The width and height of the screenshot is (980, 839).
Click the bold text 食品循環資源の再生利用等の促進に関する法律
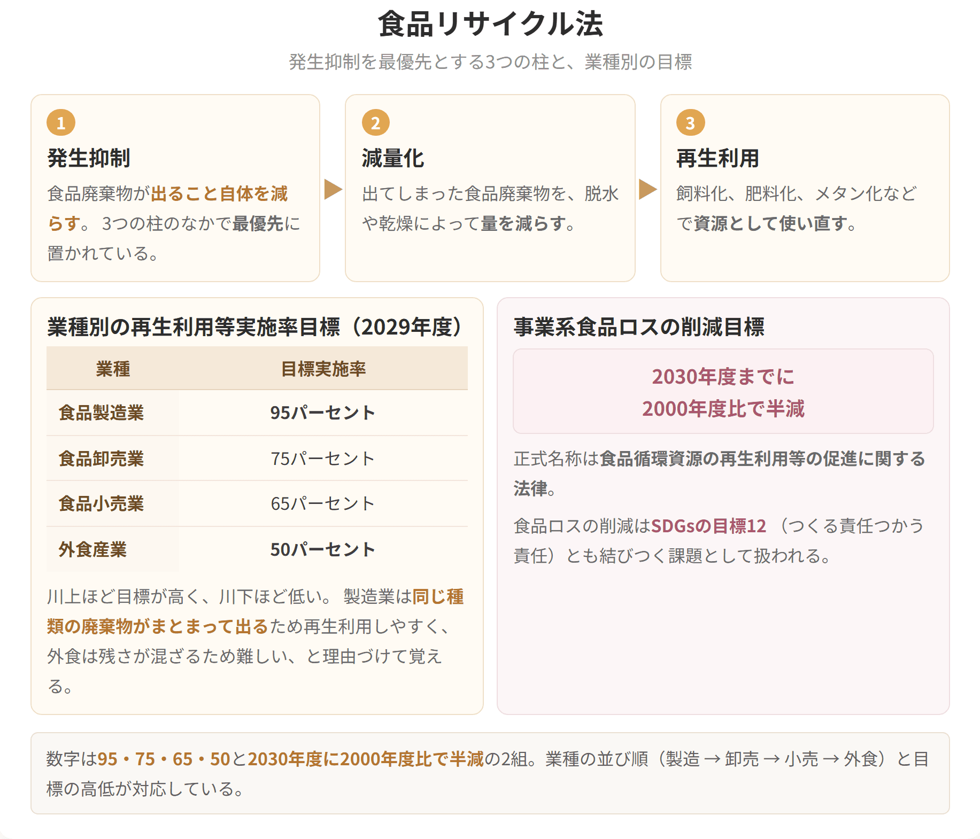point(720,473)
